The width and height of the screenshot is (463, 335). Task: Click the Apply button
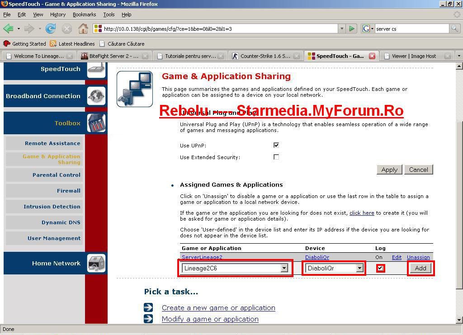click(x=389, y=170)
